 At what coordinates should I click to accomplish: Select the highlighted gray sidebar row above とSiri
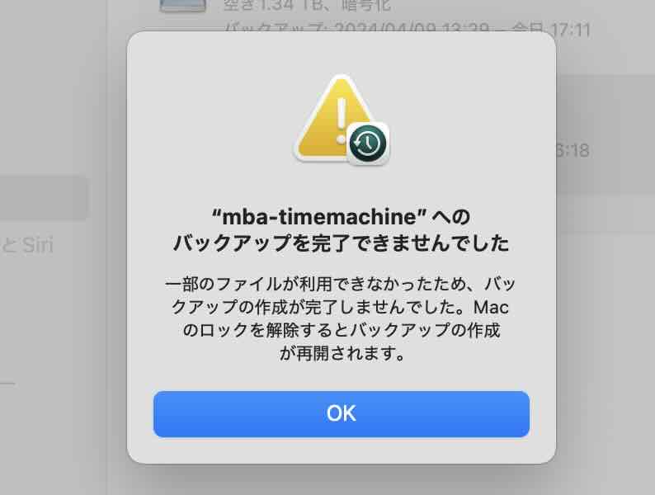click(44, 198)
